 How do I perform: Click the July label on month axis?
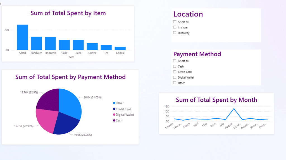[x=222, y=125]
